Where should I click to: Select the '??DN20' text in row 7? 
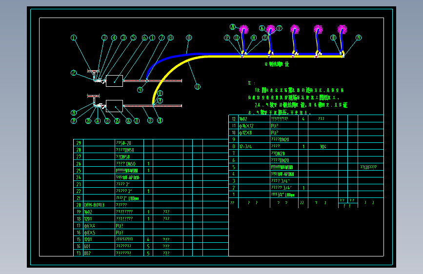pyautogui.click(x=278, y=154)
